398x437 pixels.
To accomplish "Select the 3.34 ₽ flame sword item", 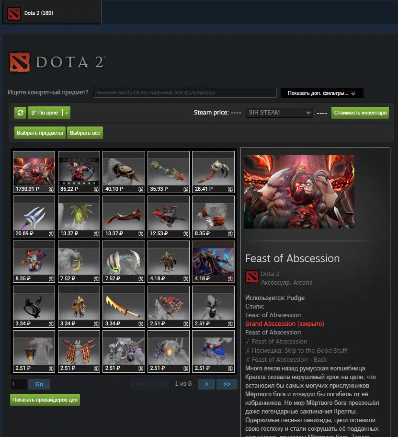I will click(124, 306).
